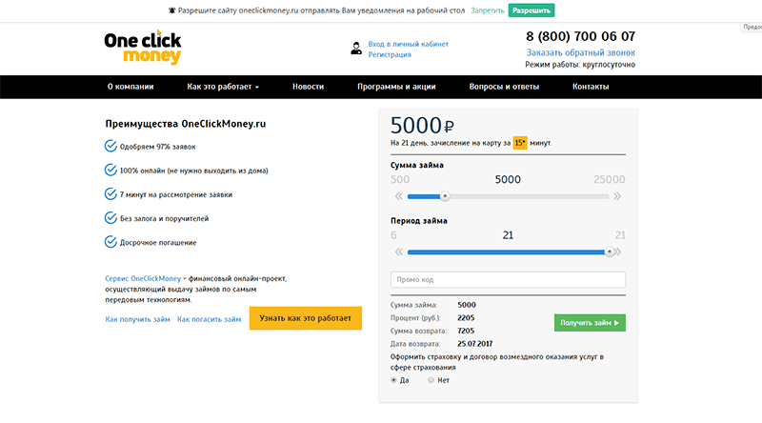Decrease loan period with left double arrow
Image resolution: width=762 pixels, height=423 pixels.
point(398,252)
